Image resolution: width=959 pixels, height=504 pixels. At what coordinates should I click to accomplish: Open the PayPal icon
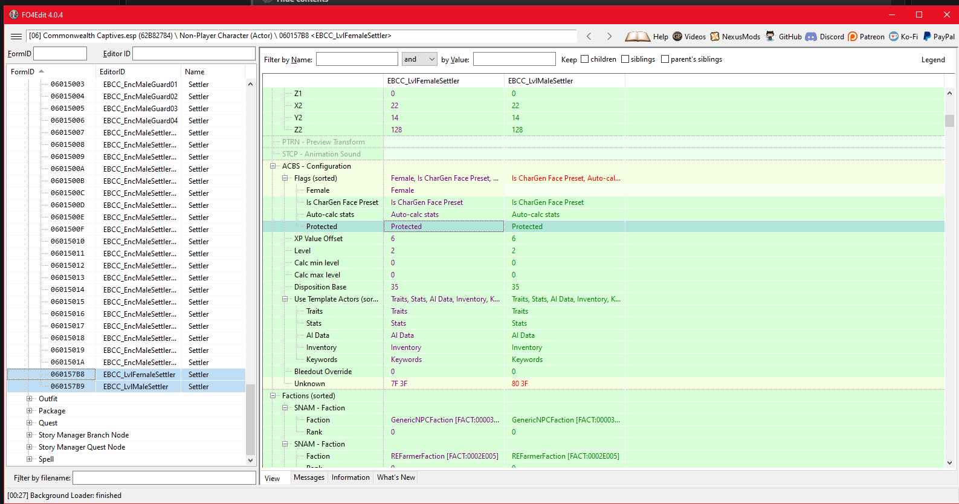point(927,36)
